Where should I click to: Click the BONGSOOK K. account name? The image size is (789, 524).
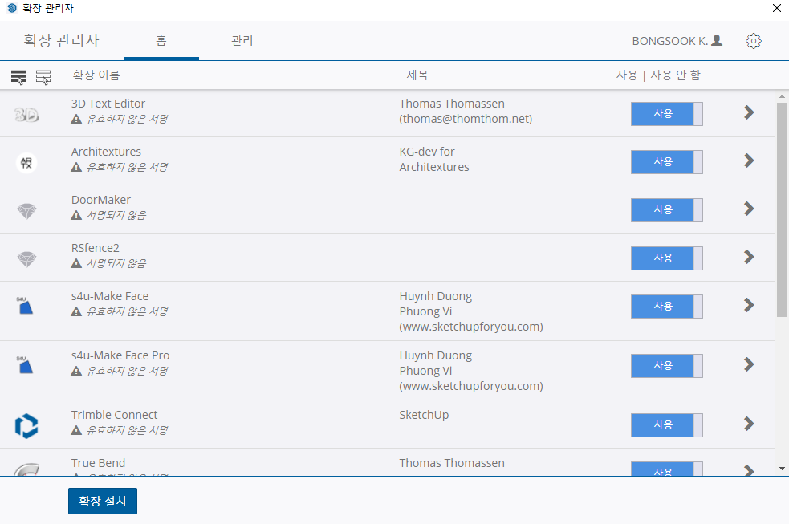pyautogui.click(x=669, y=41)
